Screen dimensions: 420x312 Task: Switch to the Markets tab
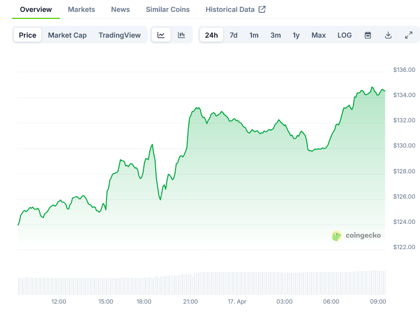(81, 9)
